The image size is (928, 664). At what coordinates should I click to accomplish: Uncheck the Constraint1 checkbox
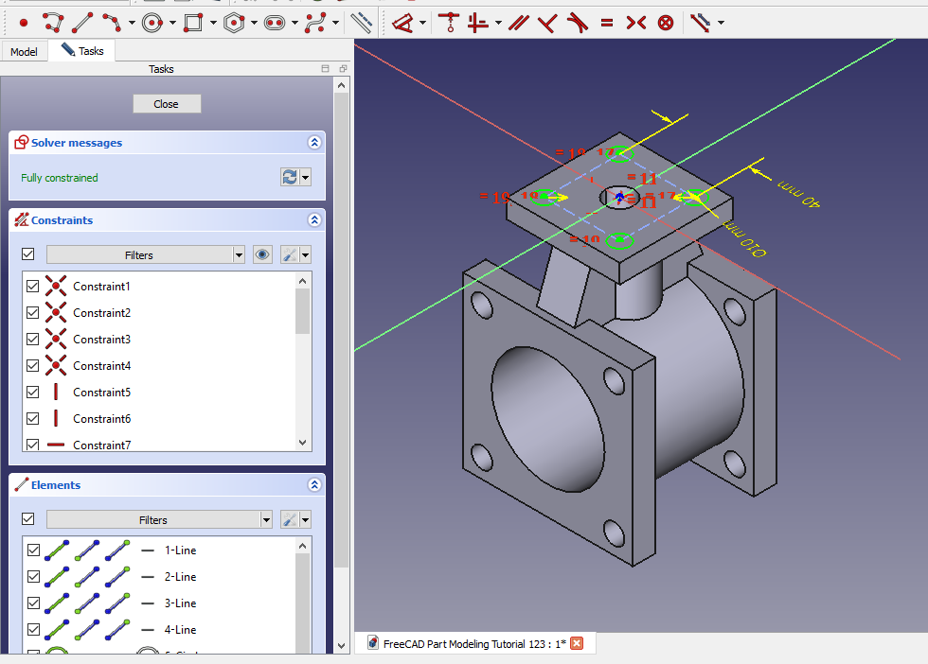(33, 286)
